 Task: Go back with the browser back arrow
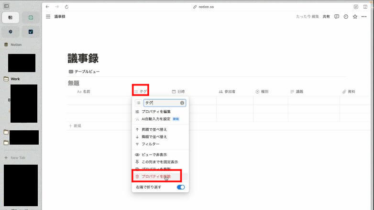(x=47, y=7)
